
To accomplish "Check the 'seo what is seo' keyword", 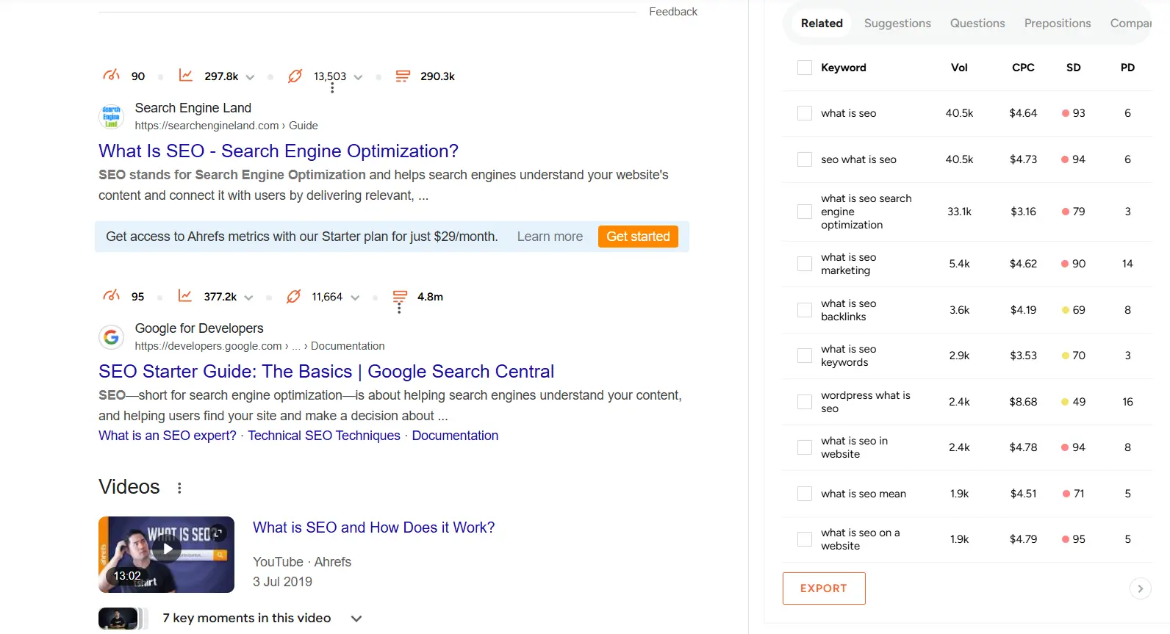I will click(x=805, y=159).
